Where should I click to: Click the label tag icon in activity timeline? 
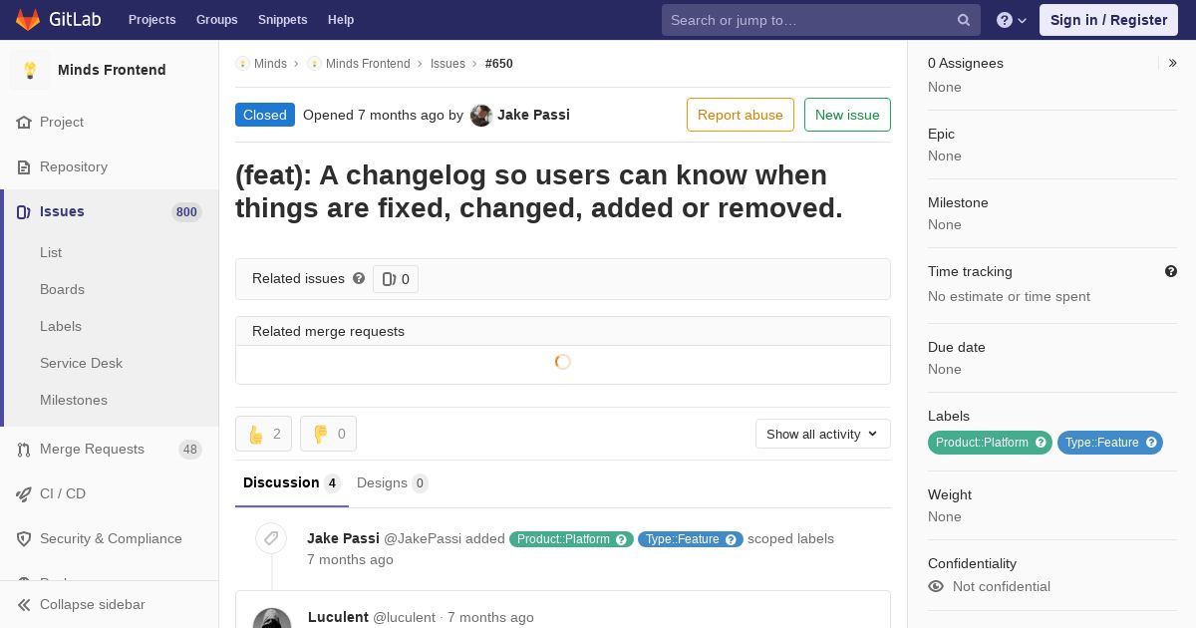click(271, 539)
